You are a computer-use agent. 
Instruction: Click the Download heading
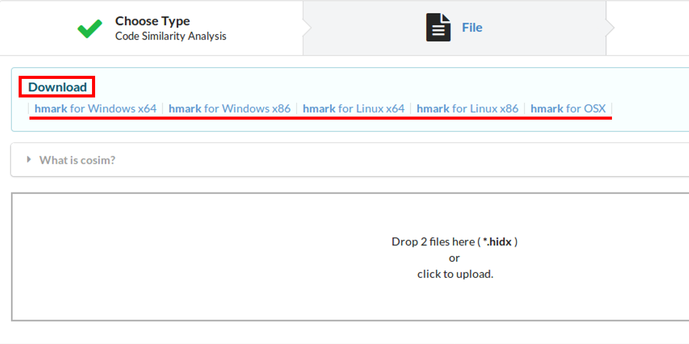tap(57, 87)
